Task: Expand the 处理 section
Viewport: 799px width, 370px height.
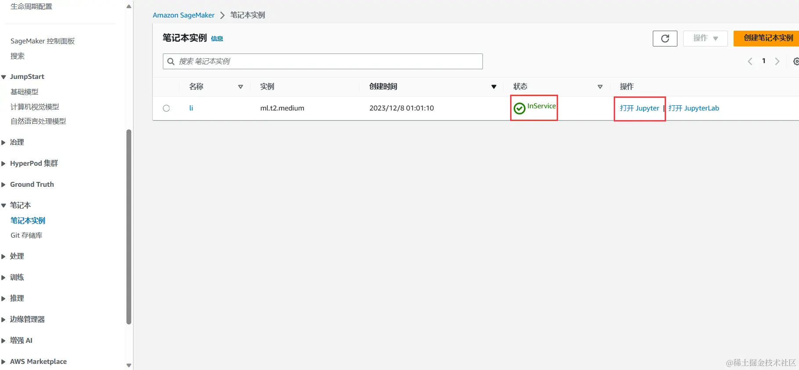Action: [4, 256]
